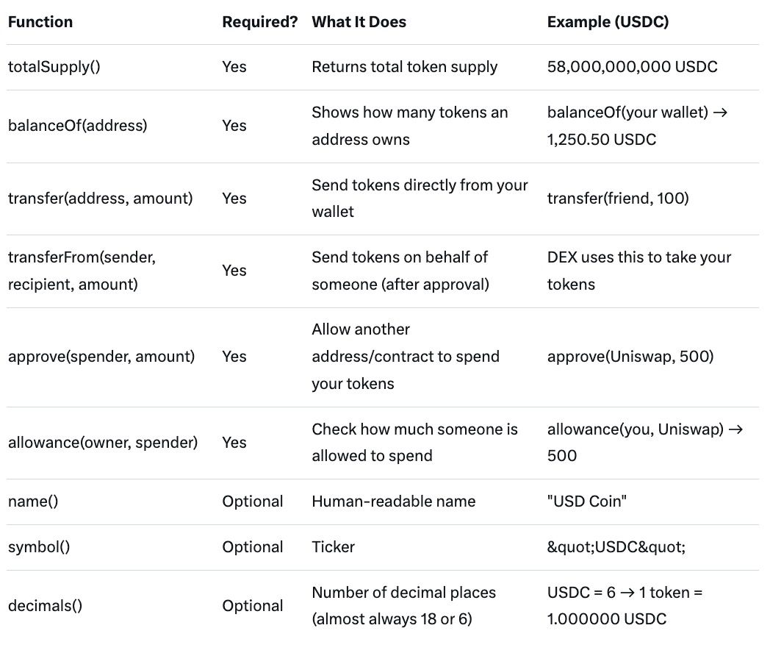Image resolution: width=770 pixels, height=653 pixels.
Task: Select the "Human-readable name" description
Action: [x=393, y=502]
